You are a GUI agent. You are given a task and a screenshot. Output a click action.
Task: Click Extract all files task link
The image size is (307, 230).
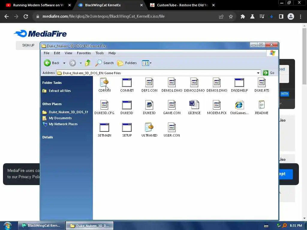[57, 91]
